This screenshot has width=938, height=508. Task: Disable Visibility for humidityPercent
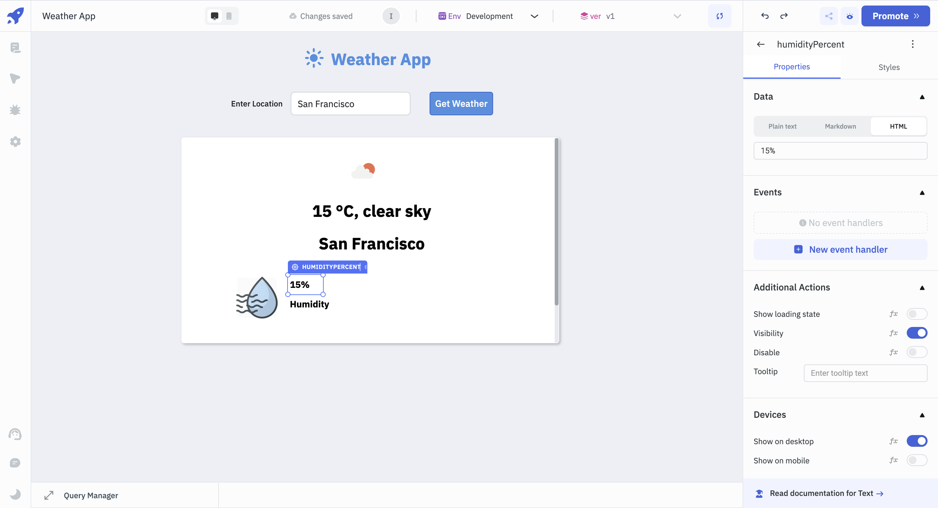click(x=917, y=333)
